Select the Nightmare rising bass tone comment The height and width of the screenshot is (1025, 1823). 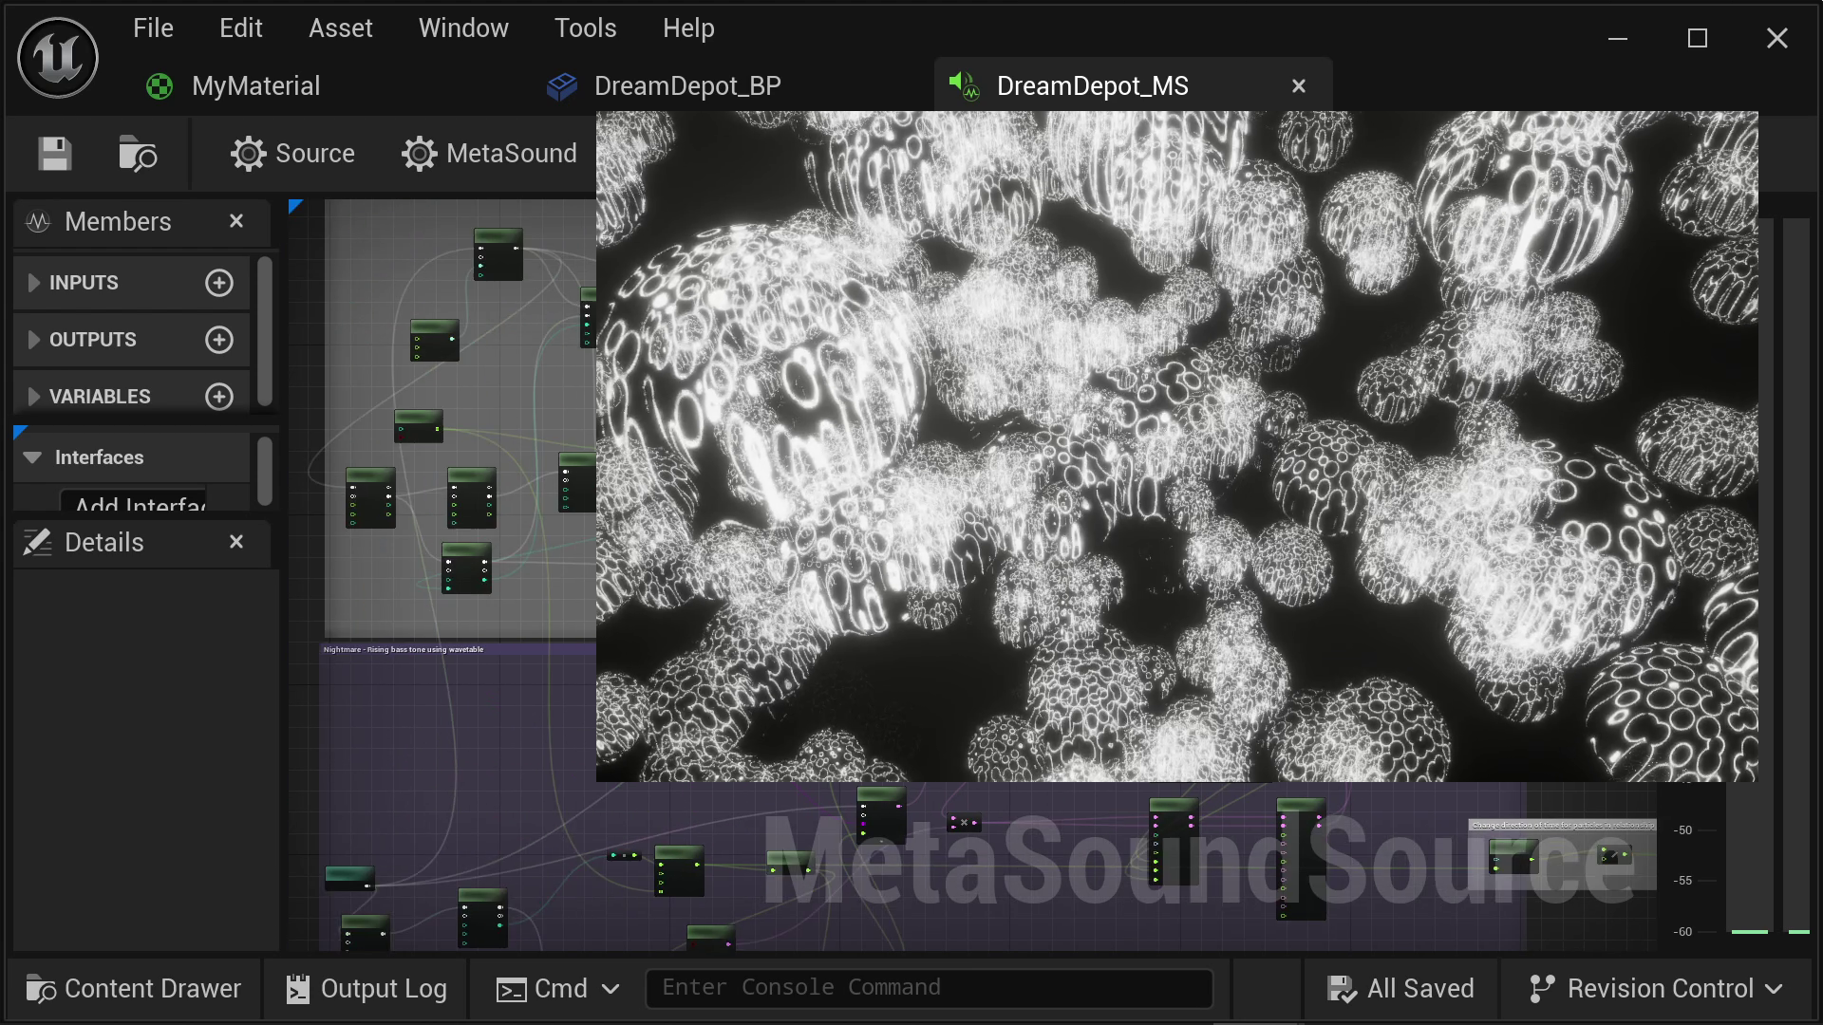[404, 649]
